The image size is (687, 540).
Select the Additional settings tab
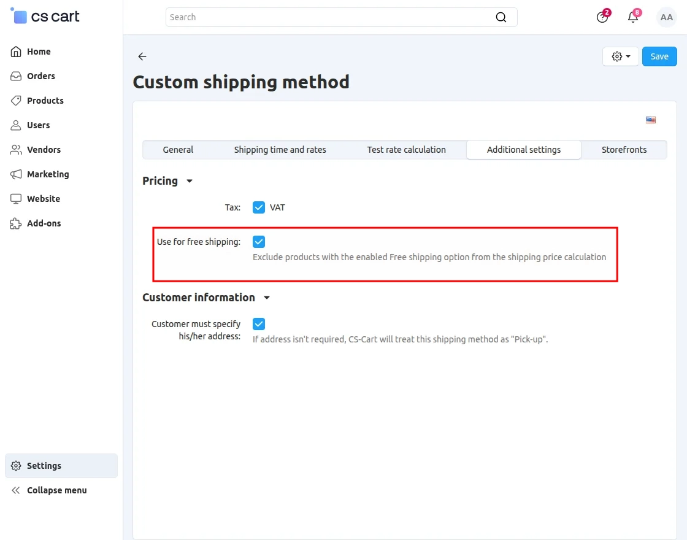[524, 150]
